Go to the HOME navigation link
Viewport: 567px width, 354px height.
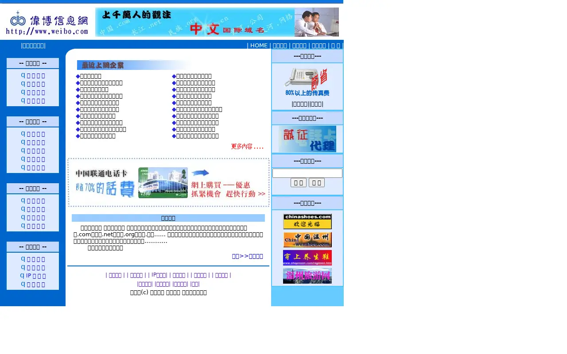[259, 46]
